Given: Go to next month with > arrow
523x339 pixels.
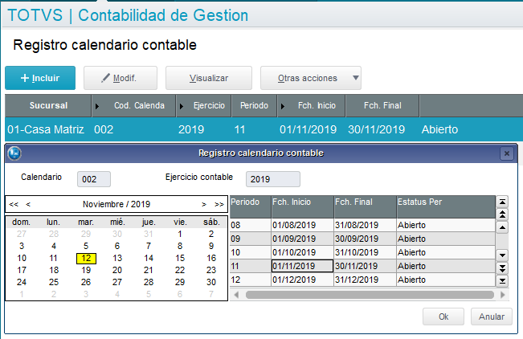Looking at the screenshot, I should pos(204,204).
